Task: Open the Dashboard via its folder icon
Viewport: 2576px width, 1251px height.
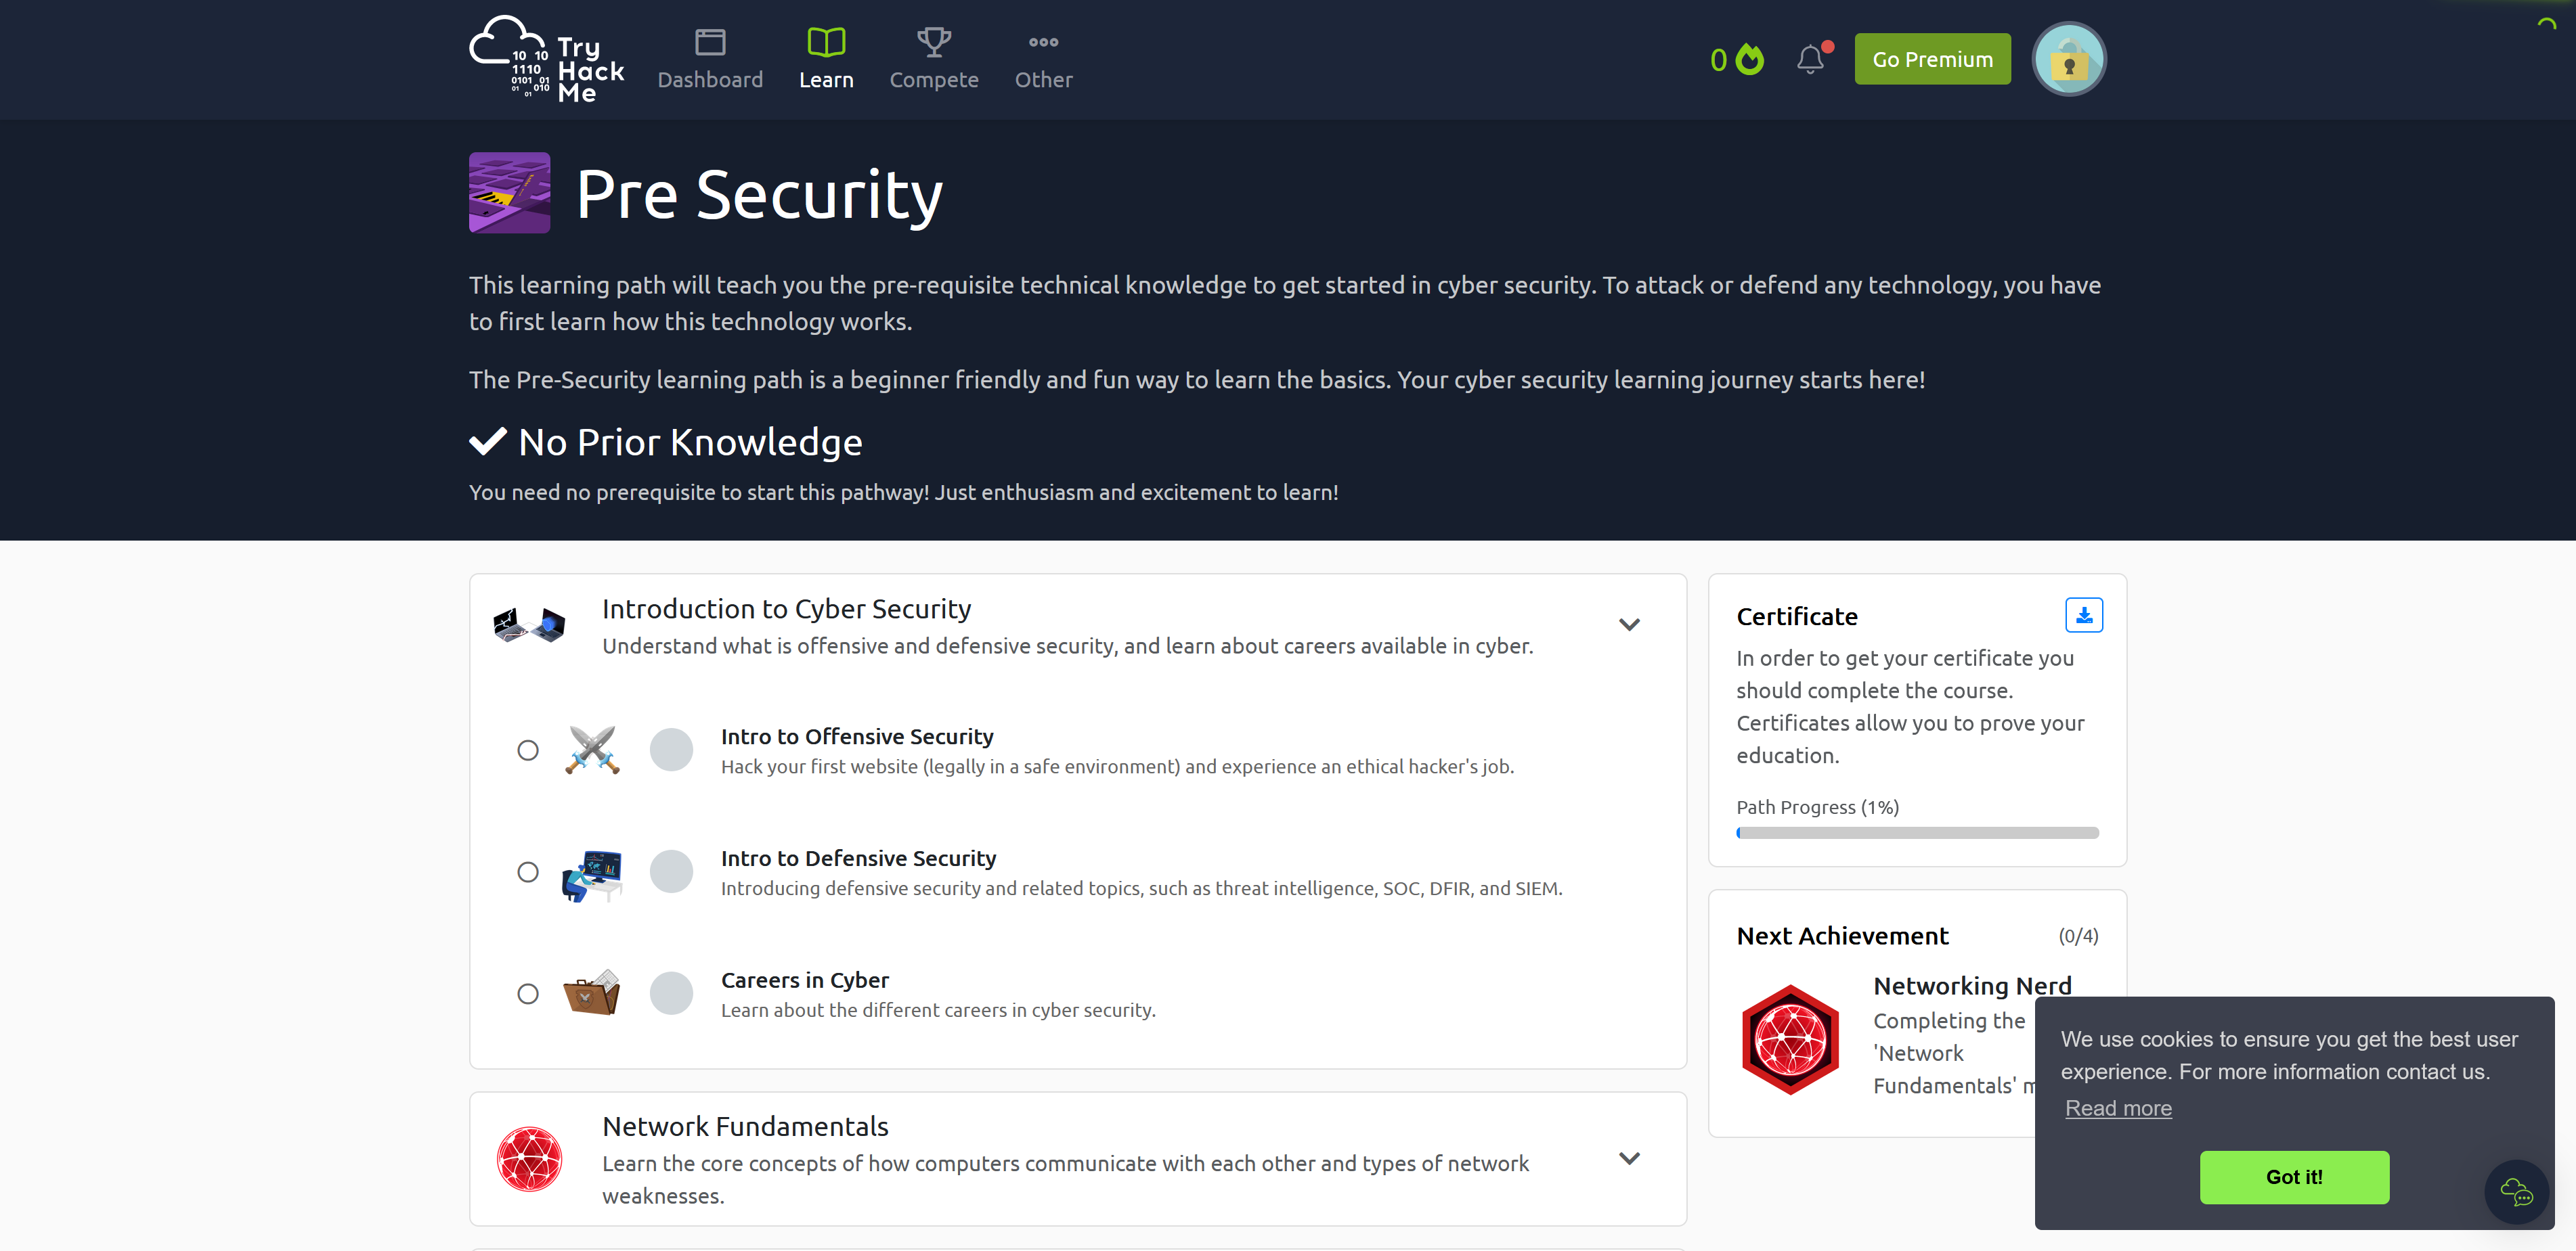Action: tap(710, 42)
